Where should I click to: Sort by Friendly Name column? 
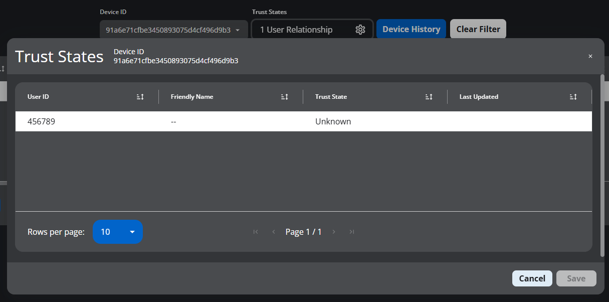point(285,97)
